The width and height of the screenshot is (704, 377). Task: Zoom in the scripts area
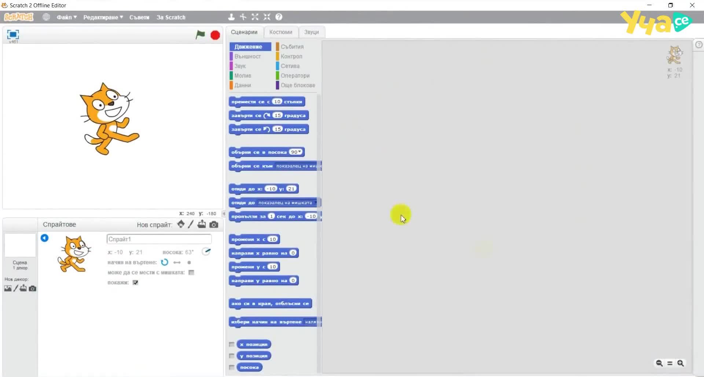[x=681, y=363]
